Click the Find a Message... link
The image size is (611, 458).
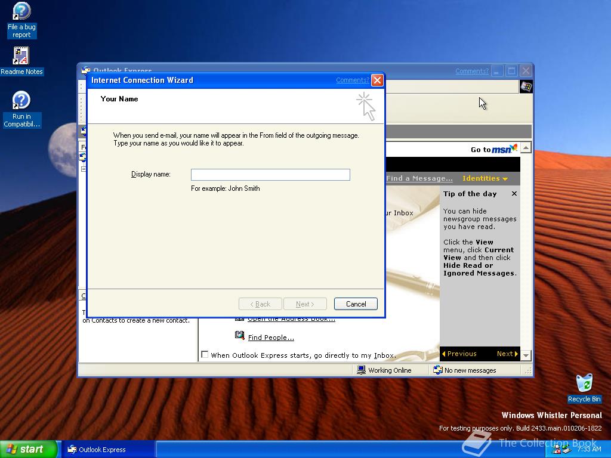click(419, 178)
